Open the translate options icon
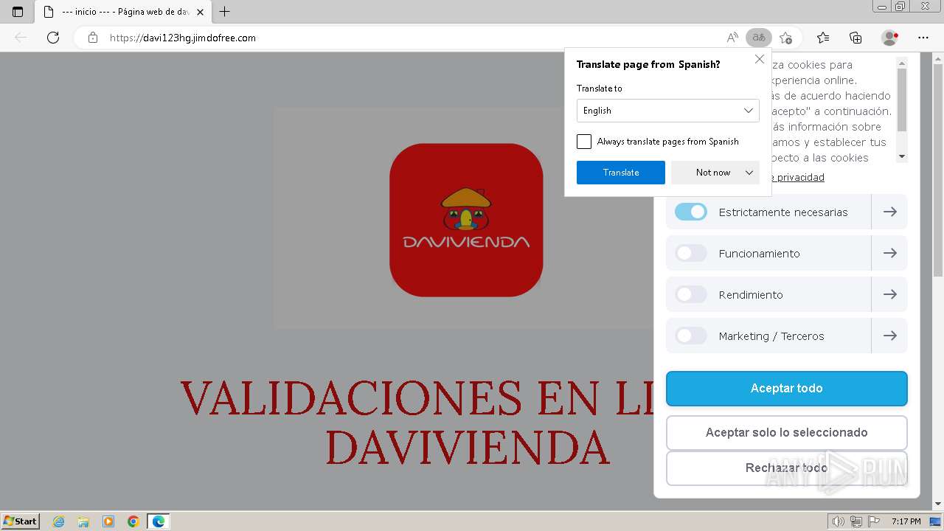 (759, 38)
